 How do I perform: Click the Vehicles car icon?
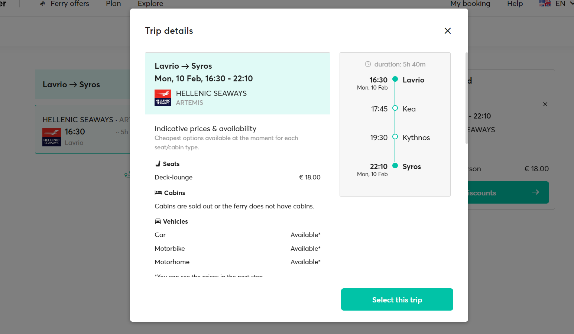158,221
